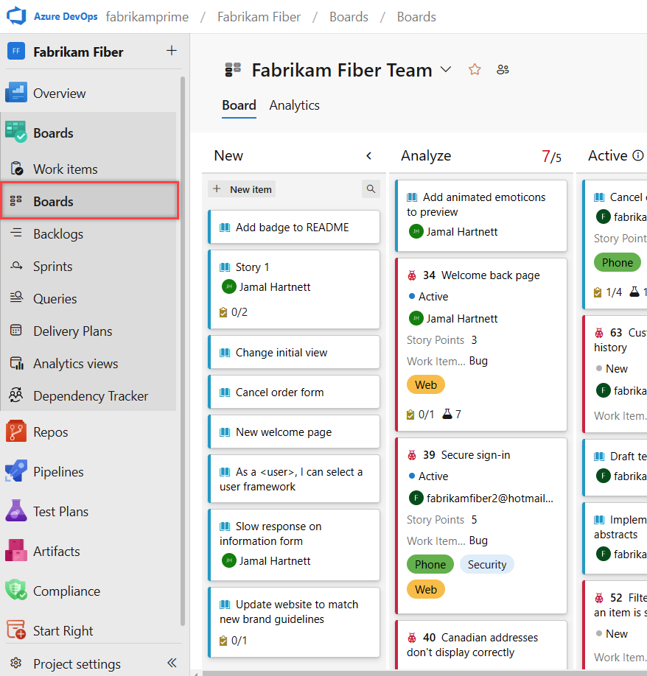Open team members icon beside the star
This screenshot has height=676, width=647.
pos(503,69)
